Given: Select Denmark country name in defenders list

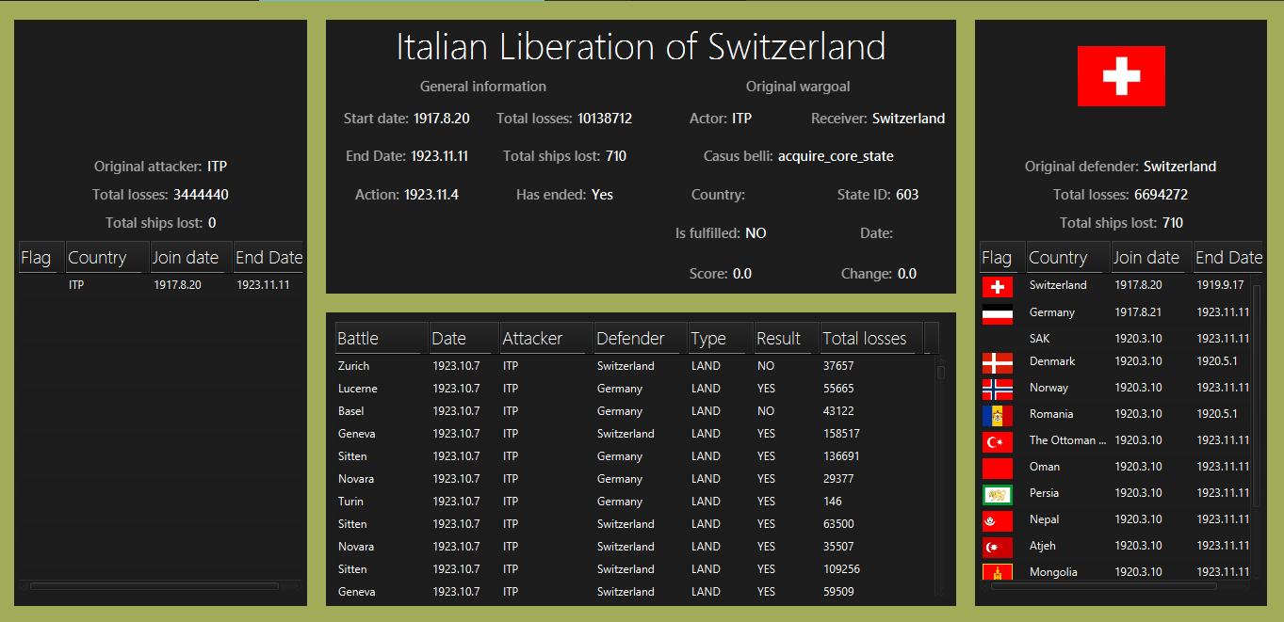Looking at the screenshot, I should click(x=1052, y=361).
